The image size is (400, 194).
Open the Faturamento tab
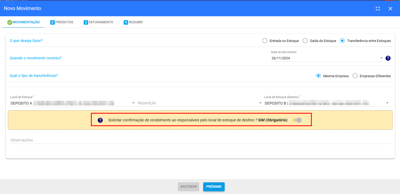(98, 22)
